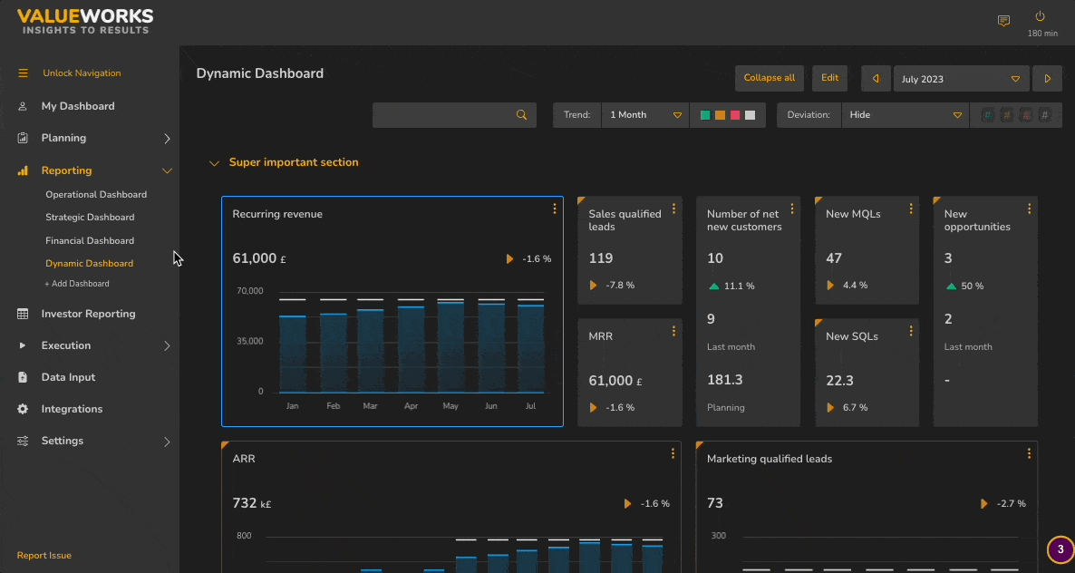
Task: Select the red trend color swatch
Action: pos(735,115)
